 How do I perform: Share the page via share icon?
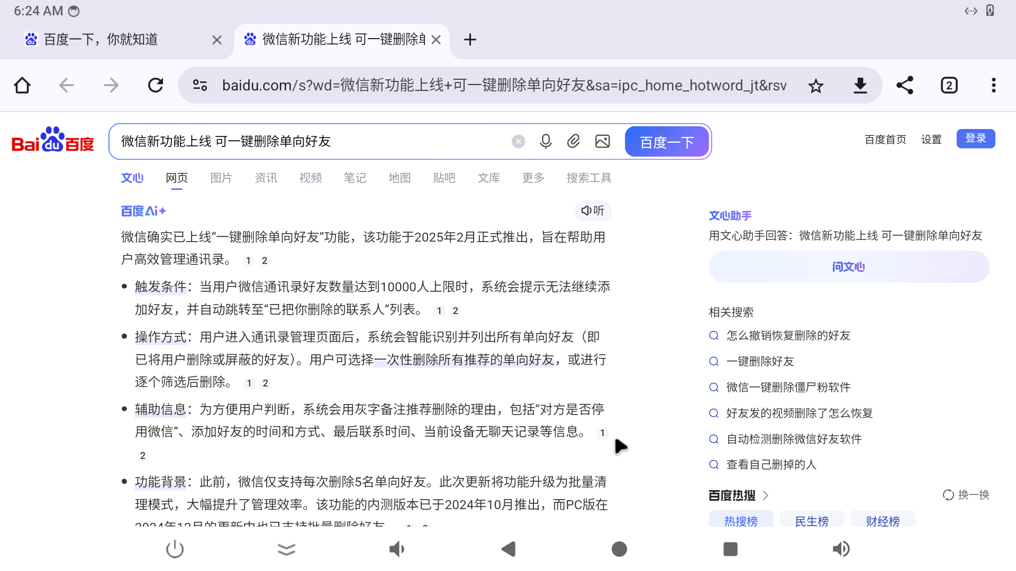click(x=904, y=86)
